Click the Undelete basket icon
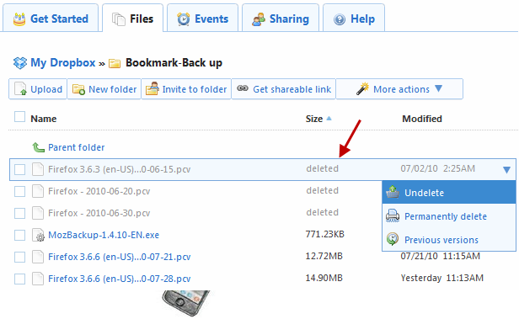Screen dimensions: 519x319 [x=393, y=192]
